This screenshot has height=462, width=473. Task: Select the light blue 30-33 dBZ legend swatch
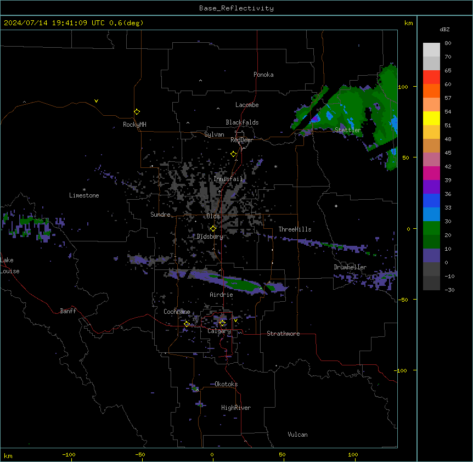431,214
